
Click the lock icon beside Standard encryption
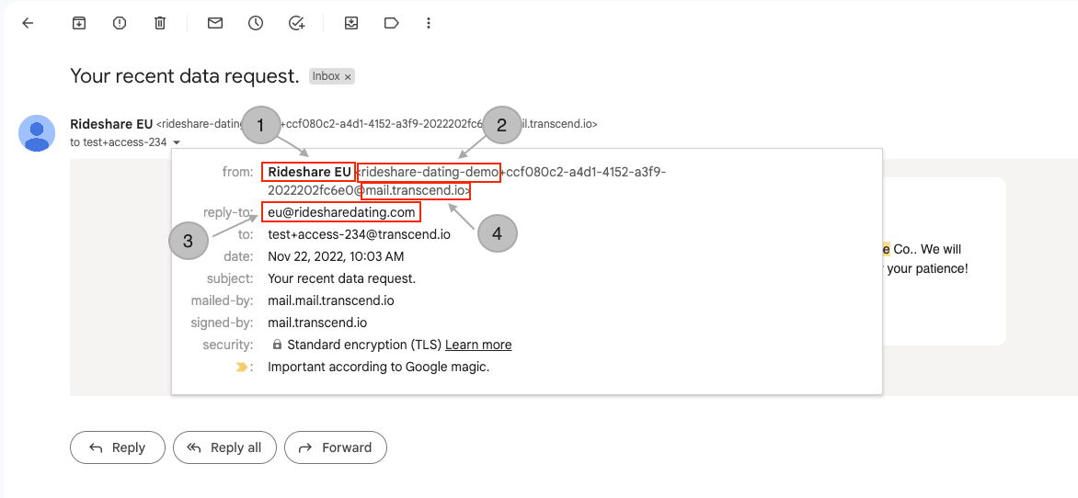pyautogui.click(x=276, y=345)
